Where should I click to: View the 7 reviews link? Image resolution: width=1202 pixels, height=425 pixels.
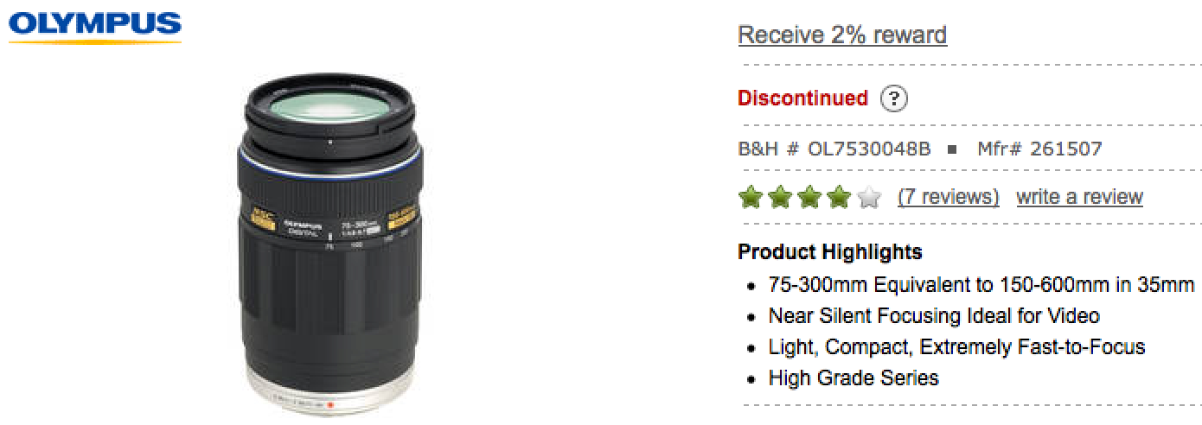[x=949, y=197]
